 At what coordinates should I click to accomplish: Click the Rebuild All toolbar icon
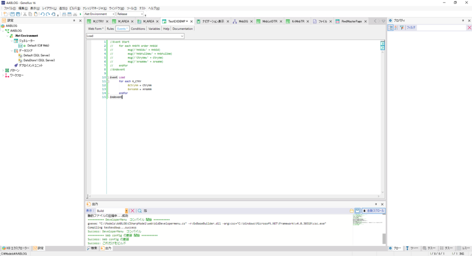(x=70, y=14)
